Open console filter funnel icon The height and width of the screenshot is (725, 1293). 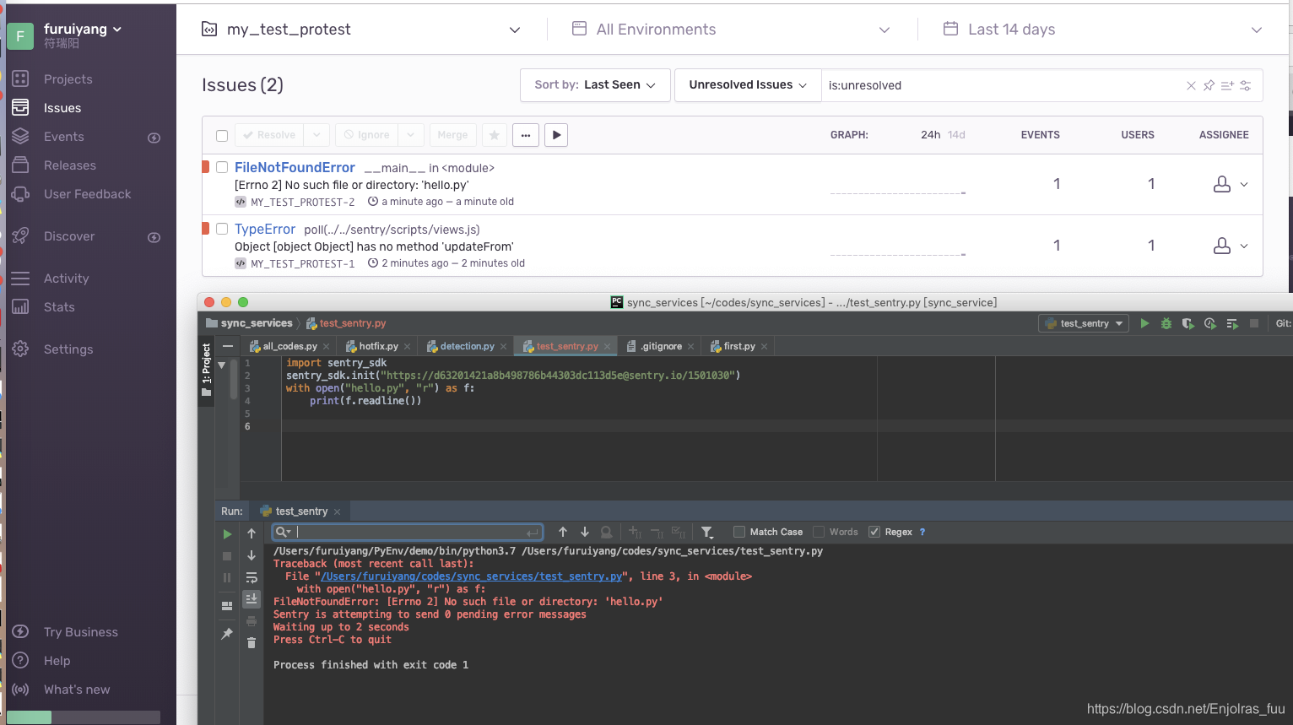(707, 532)
